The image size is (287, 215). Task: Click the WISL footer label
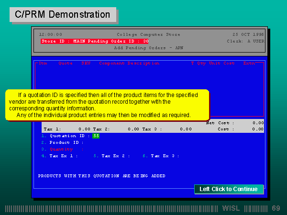231,208
